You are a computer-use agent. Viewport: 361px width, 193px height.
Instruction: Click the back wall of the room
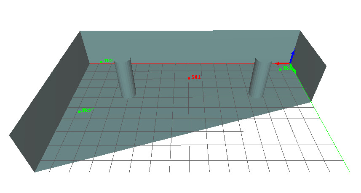click(x=190, y=46)
